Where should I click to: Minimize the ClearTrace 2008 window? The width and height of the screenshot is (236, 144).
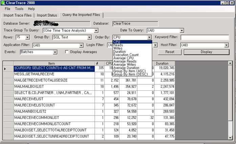pos(222,3)
